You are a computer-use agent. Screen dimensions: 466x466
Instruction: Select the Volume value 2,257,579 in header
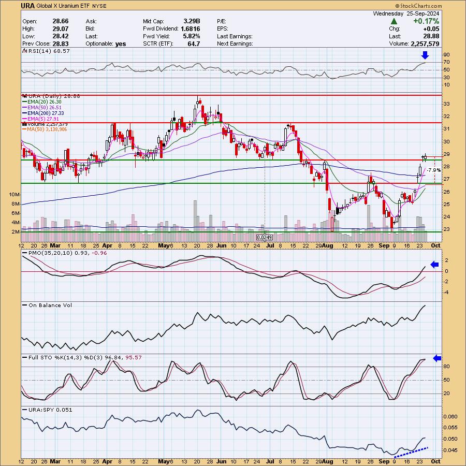(x=425, y=43)
